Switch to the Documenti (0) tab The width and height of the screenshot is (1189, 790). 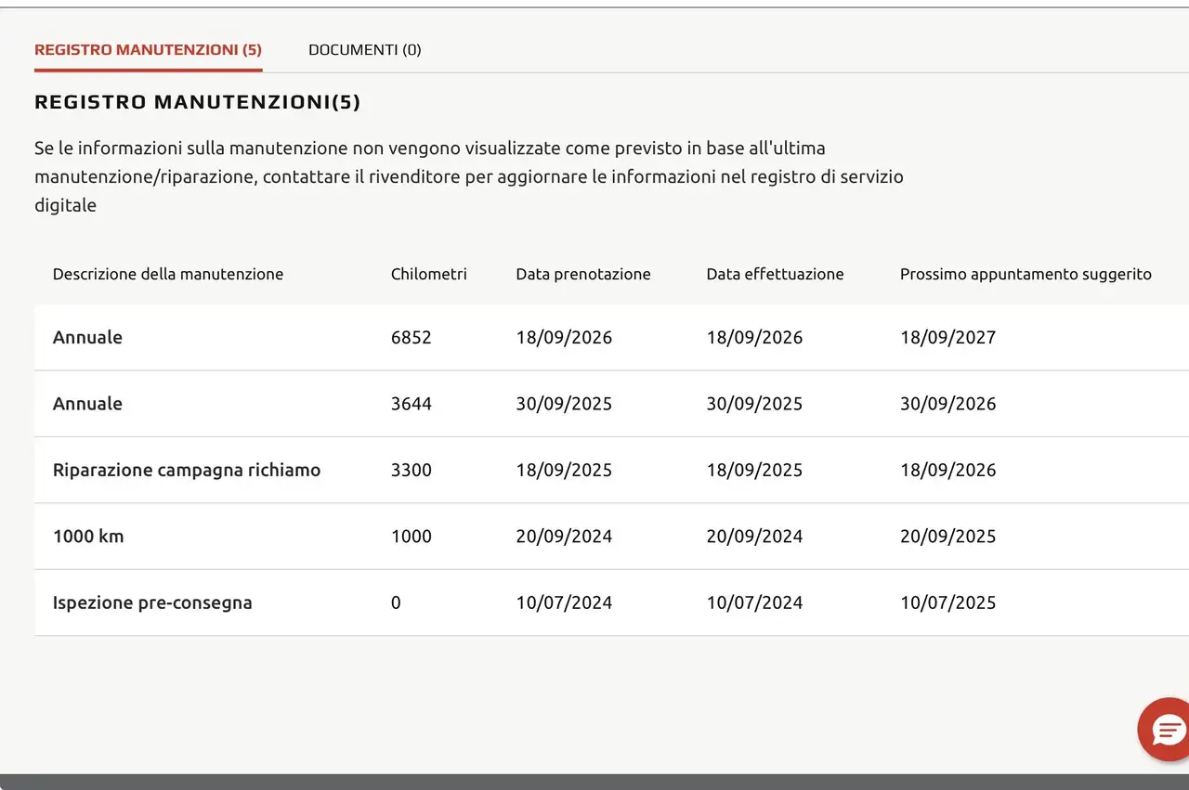pos(364,50)
